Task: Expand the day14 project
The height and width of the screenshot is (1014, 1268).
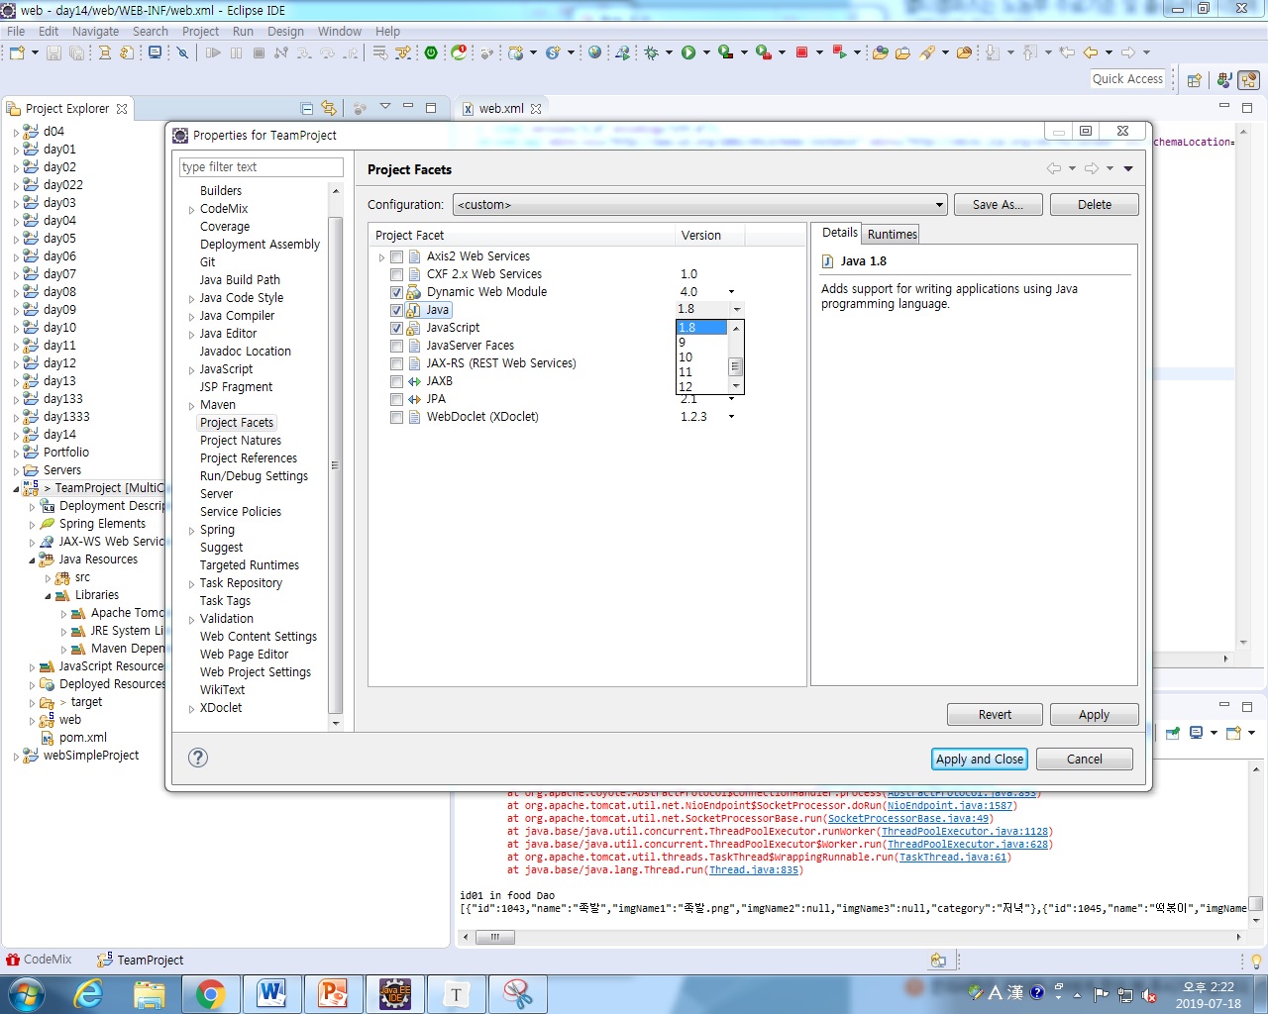Action: [x=16, y=435]
